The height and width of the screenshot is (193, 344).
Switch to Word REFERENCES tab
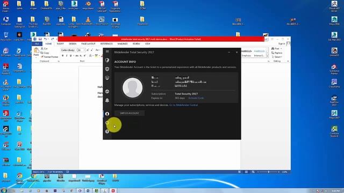[106, 44]
